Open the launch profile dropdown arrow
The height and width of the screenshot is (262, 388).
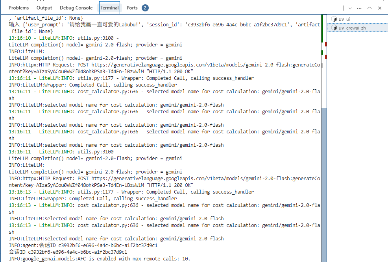pyautogui.click(x=350, y=8)
